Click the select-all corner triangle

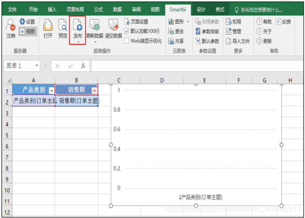[9, 80]
